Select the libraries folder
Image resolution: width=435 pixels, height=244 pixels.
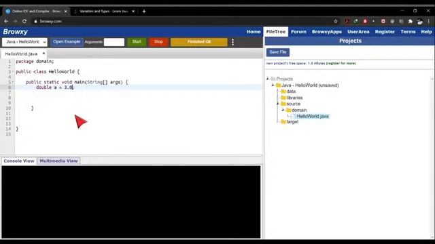(294, 98)
